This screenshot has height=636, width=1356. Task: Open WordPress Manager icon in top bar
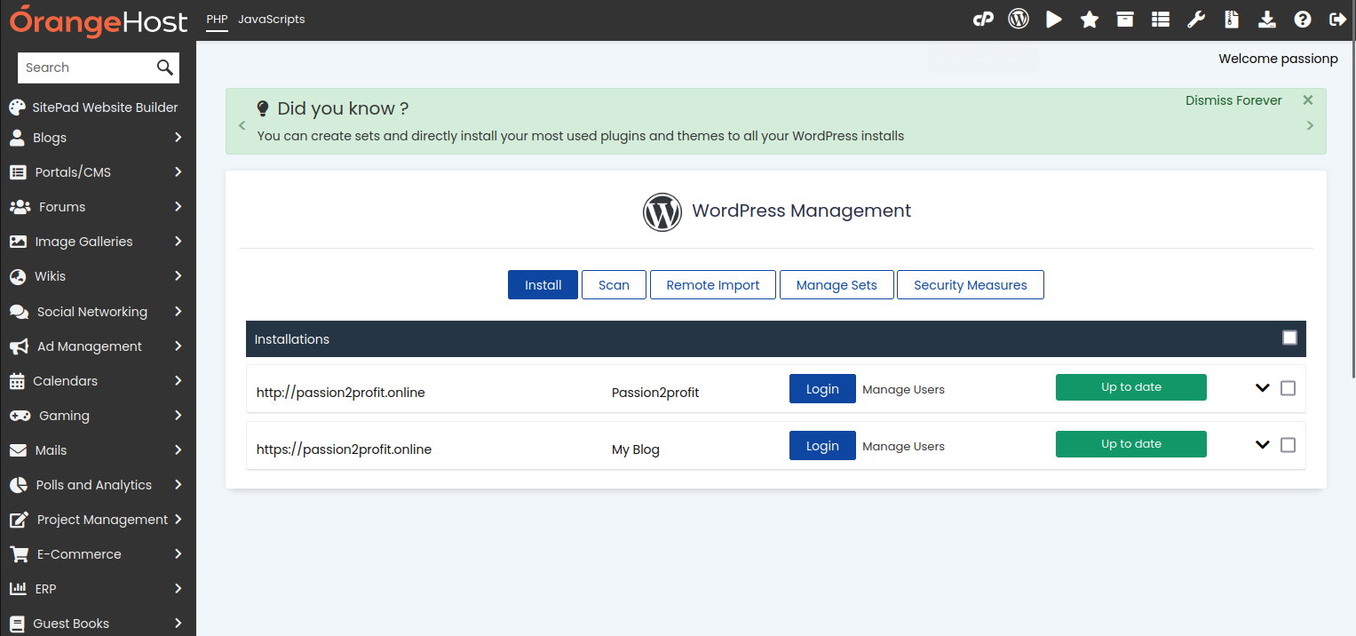coord(1019,20)
